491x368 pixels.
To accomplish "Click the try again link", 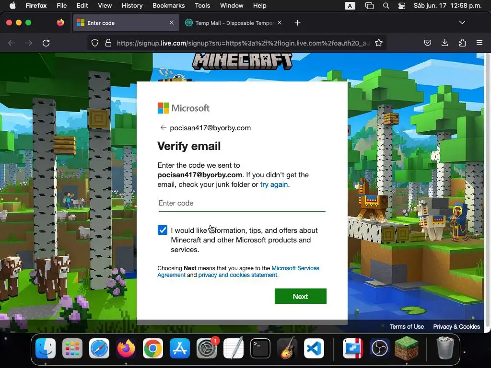I will pos(274,184).
